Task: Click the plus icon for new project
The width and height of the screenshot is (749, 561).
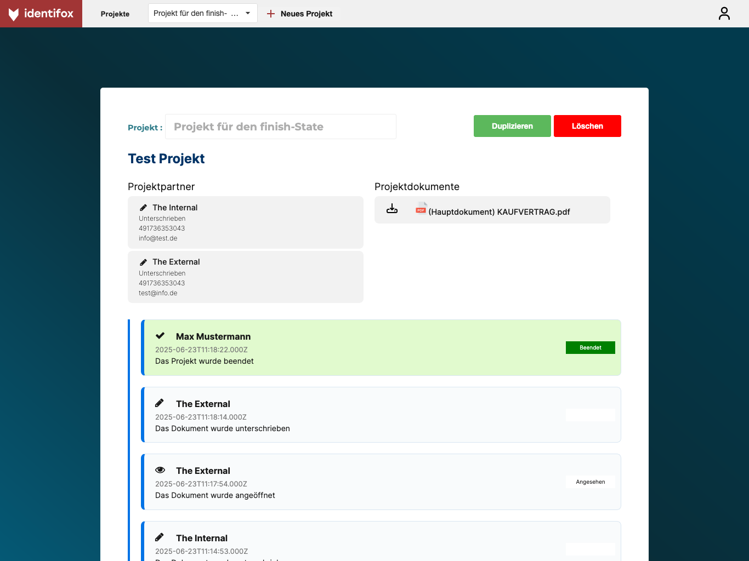Action: [x=271, y=14]
